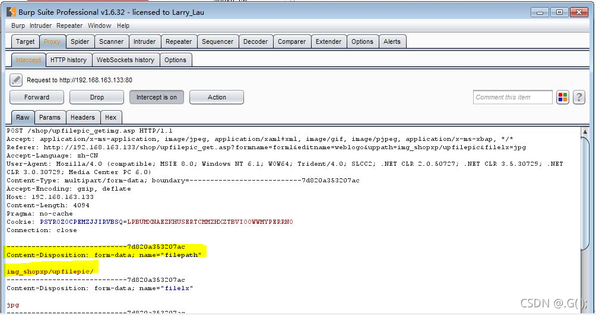The height and width of the screenshot is (315, 596).
Task: Switch to the Scanner tab
Action: pos(112,41)
